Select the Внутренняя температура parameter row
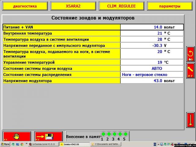196x147 pixels. point(61,33)
